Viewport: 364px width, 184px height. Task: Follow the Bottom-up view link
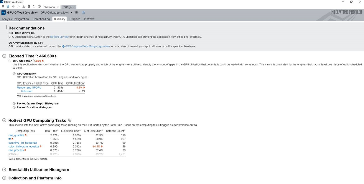[x=59, y=37]
